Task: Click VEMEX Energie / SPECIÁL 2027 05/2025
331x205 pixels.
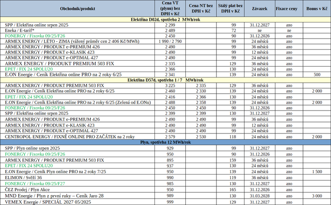Action: click(48, 202)
